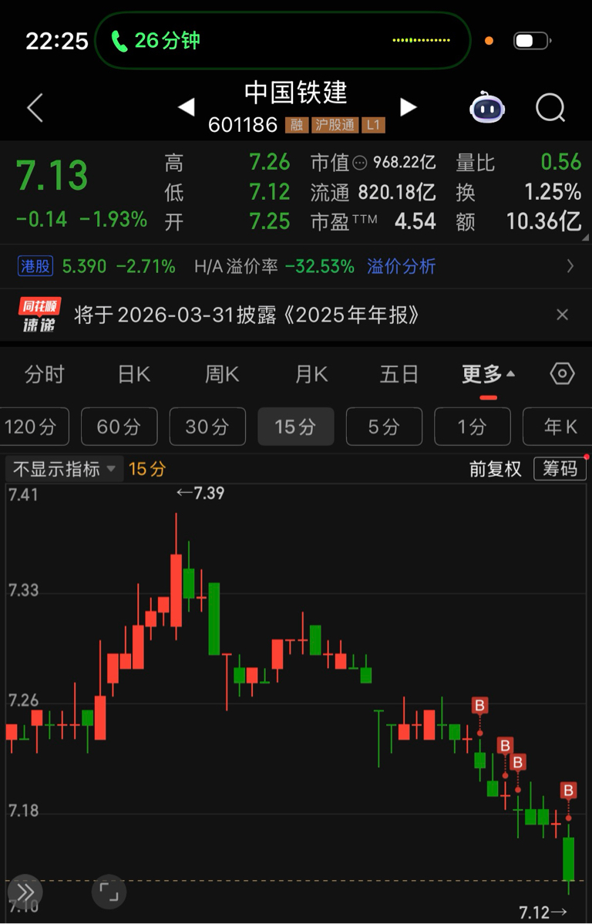The height and width of the screenshot is (924, 592).
Task: Tap the change percent -1.93%
Action: pyautogui.click(x=113, y=219)
